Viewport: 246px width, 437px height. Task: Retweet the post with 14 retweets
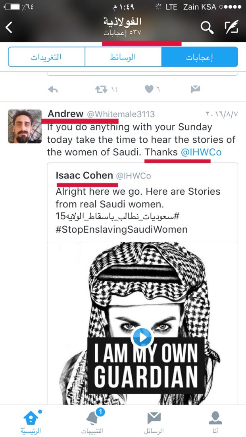coord(101,89)
